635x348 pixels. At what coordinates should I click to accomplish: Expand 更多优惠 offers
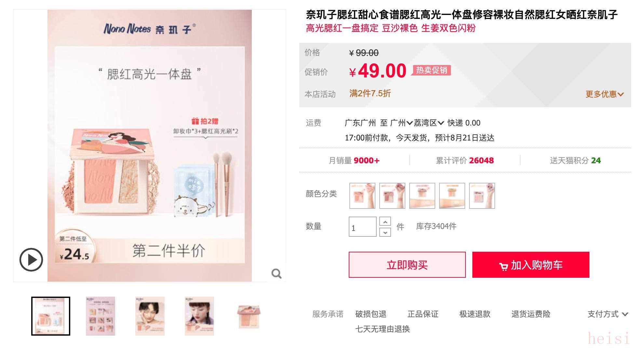point(604,94)
